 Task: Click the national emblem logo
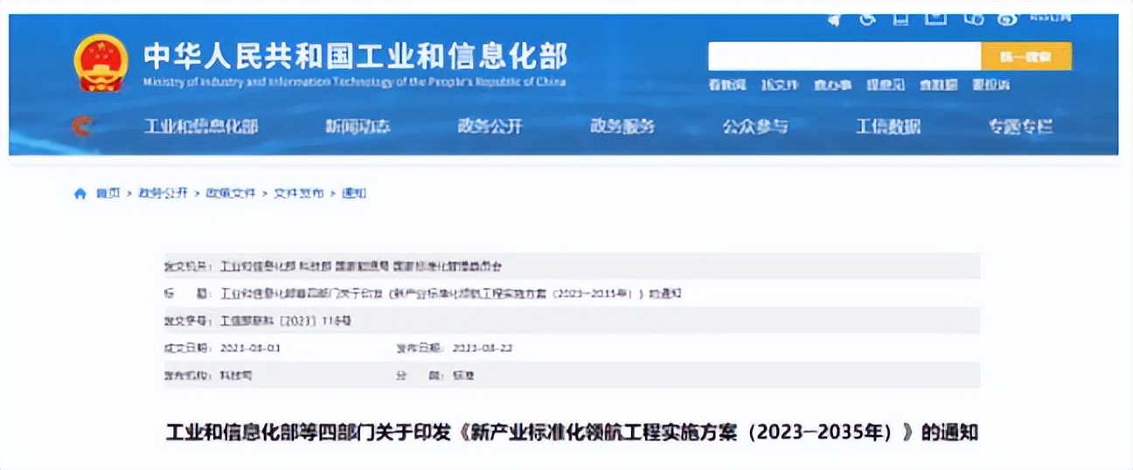[101, 62]
